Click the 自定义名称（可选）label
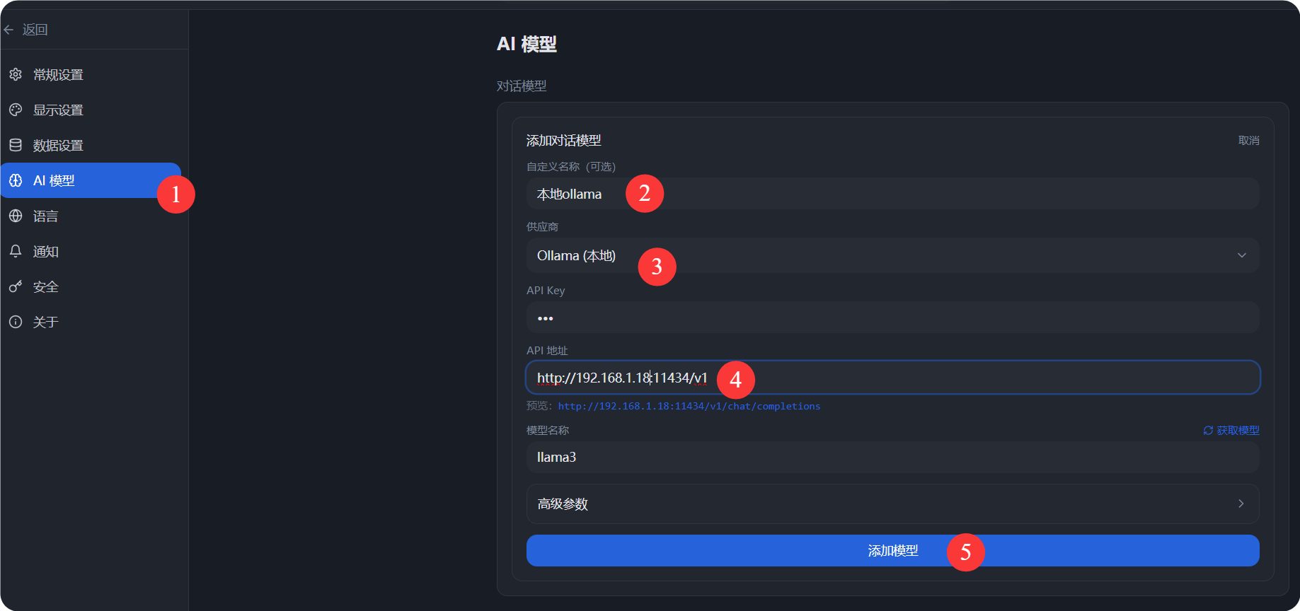Image resolution: width=1300 pixels, height=611 pixels. [x=571, y=167]
